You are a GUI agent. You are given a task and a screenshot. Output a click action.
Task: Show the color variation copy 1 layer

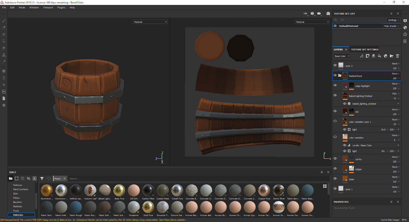pyautogui.click(x=335, y=121)
